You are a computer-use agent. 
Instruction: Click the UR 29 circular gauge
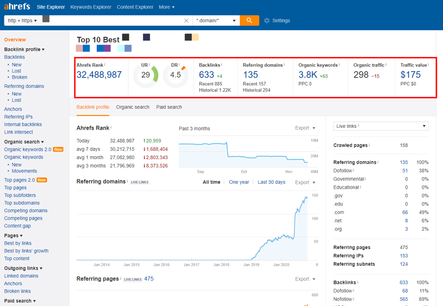[x=146, y=75]
